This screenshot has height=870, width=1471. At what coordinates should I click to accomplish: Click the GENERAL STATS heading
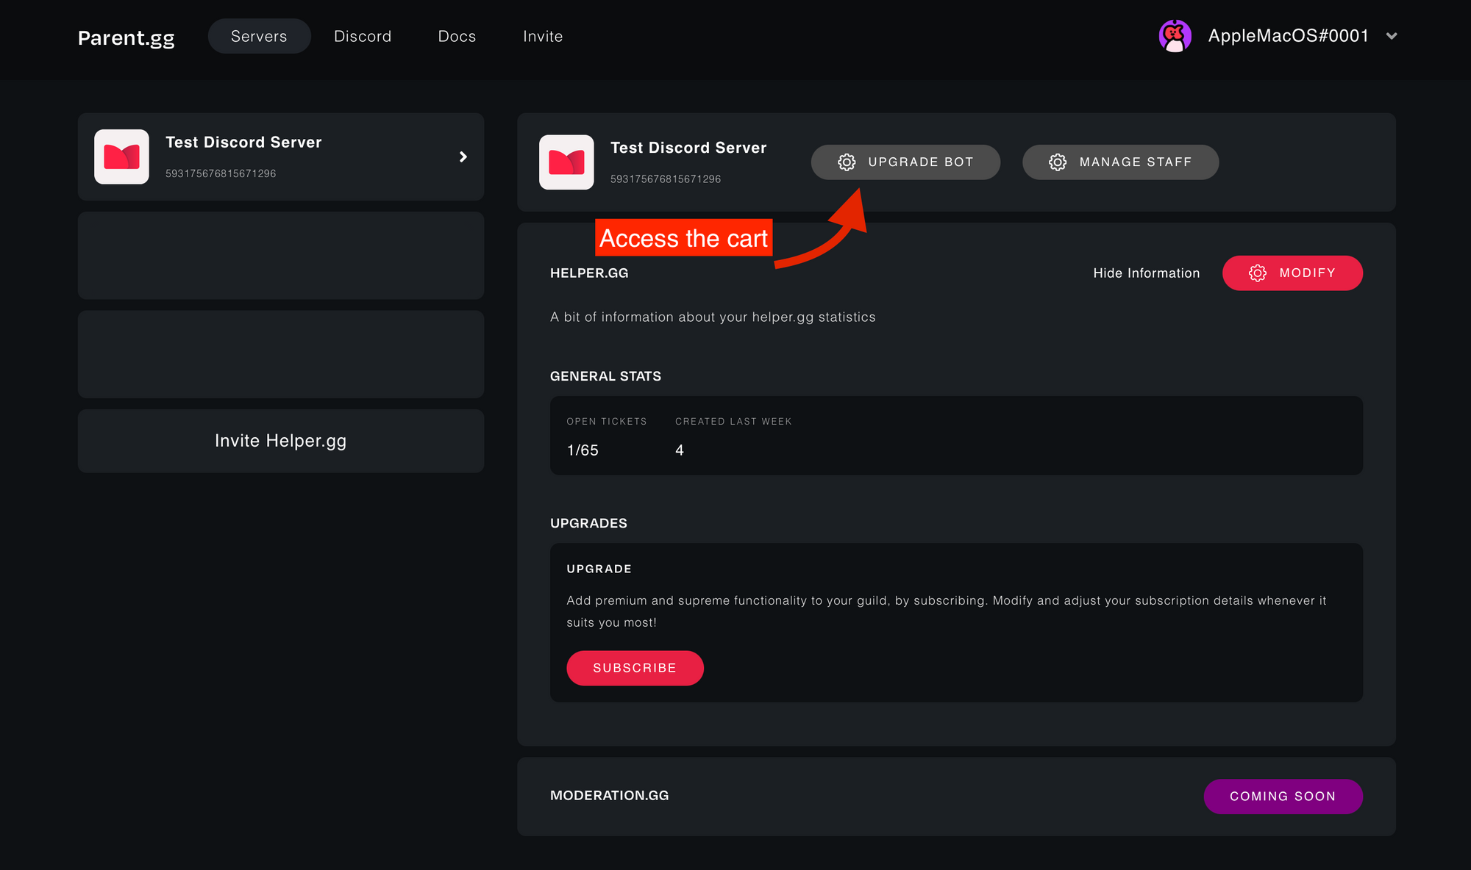coord(605,376)
